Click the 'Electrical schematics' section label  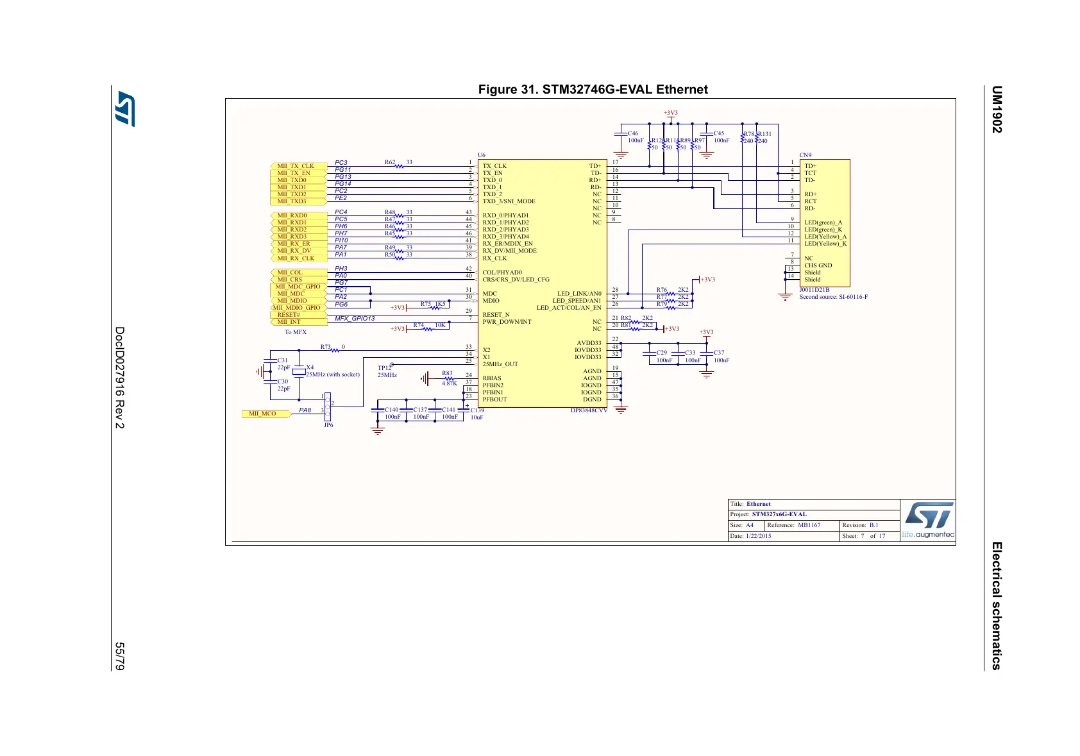tap(996, 606)
